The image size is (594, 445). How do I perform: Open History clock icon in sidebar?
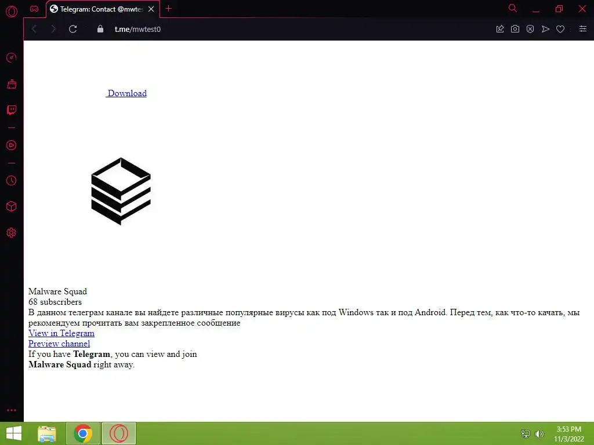tap(12, 181)
